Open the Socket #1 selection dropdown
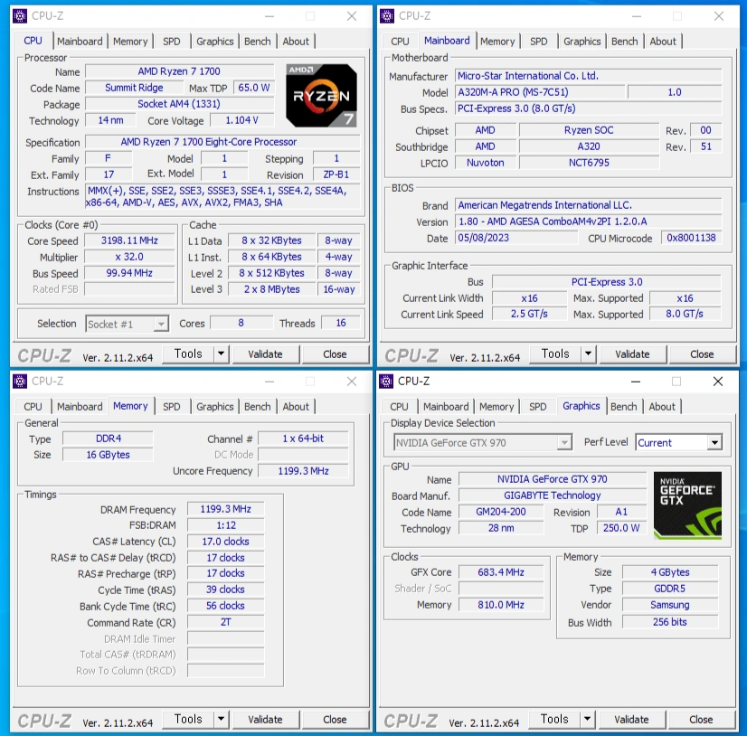The image size is (747, 736). tap(161, 325)
